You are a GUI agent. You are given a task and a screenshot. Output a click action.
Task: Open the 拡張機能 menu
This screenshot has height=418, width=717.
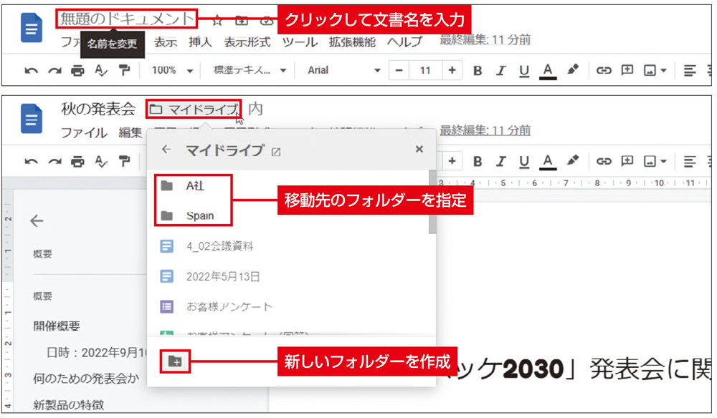[351, 42]
